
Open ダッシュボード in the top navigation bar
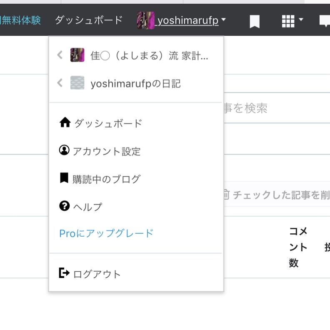point(89,20)
